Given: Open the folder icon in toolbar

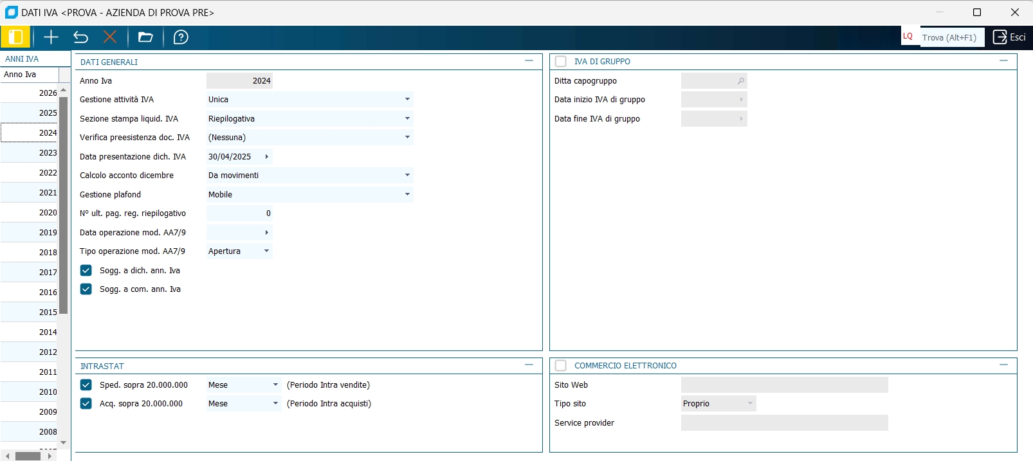Looking at the screenshot, I should coord(145,37).
